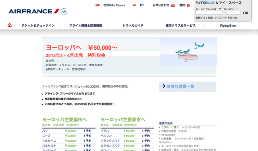This screenshot has width=258, height=151.
Task: Click the arrow icon beside お得な運賃一覧
Action: point(163,86)
